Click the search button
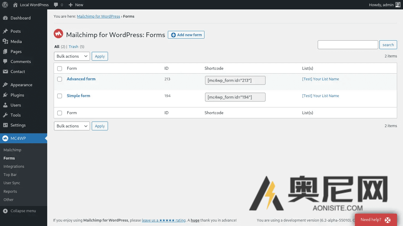 point(388,45)
